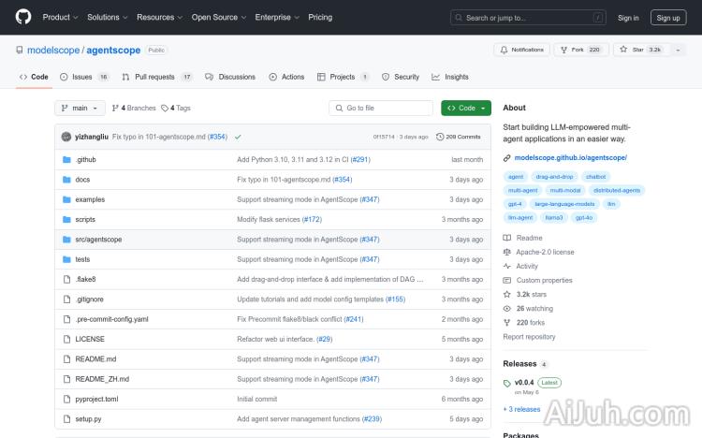Click the Fork repository button
This screenshot has width=702, height=438.
pyautogui.click(x=580, y=50)
